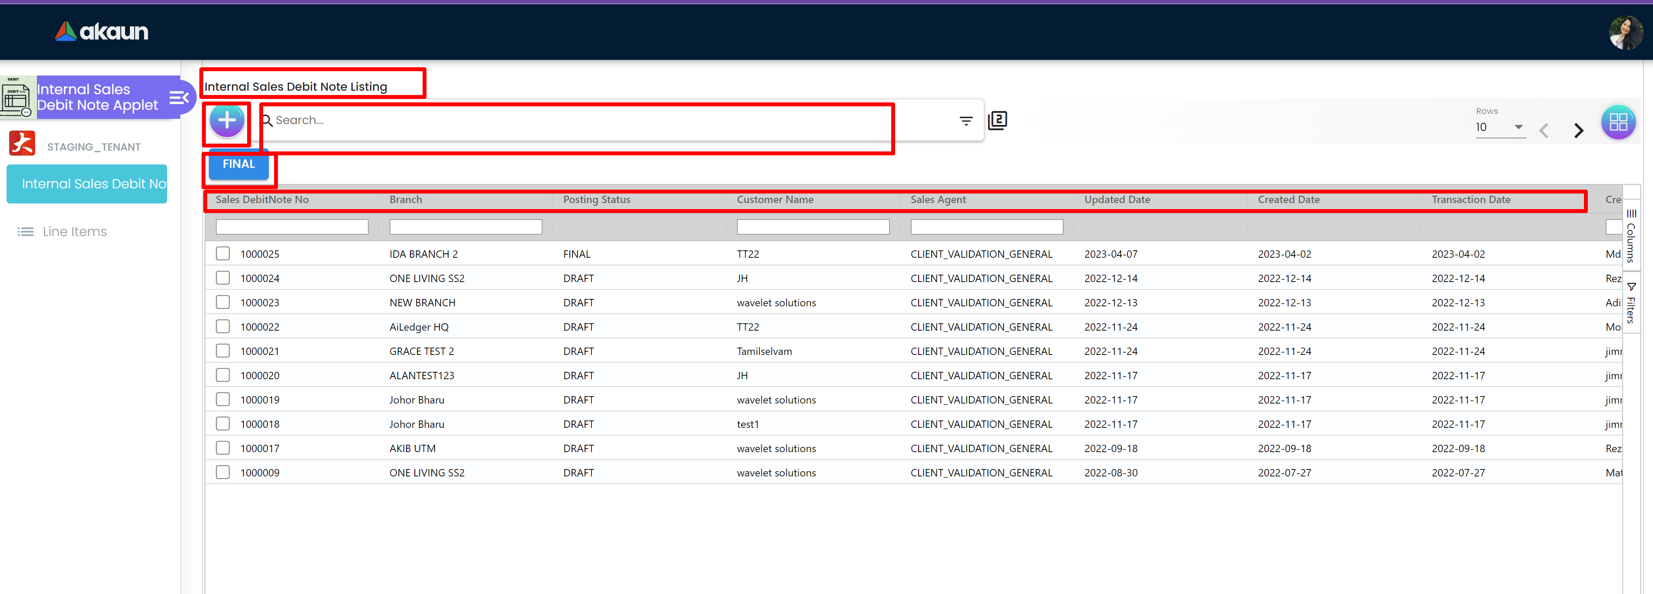This screenshot has width=1653, height=594.
Task: Check the row 1000009 checkbox
Action: [x=223, y=472]
